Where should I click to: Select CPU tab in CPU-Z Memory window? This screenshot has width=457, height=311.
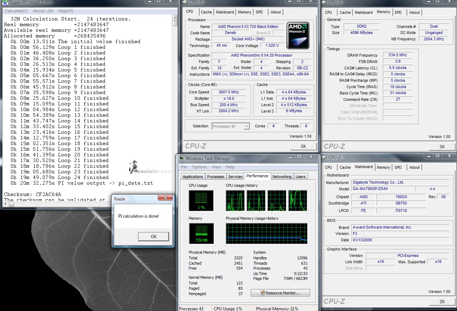tap(328, 12)
